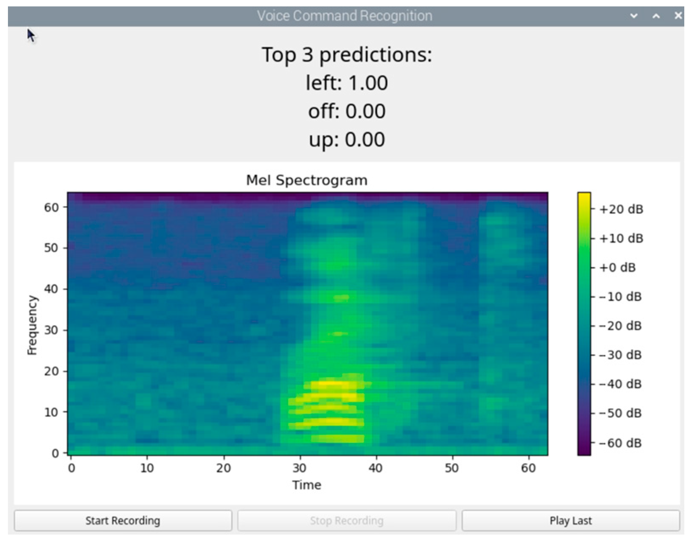The image size is (691, 541).
Task: Click the frequency tick labeled 60
Action: pos(51,208)
